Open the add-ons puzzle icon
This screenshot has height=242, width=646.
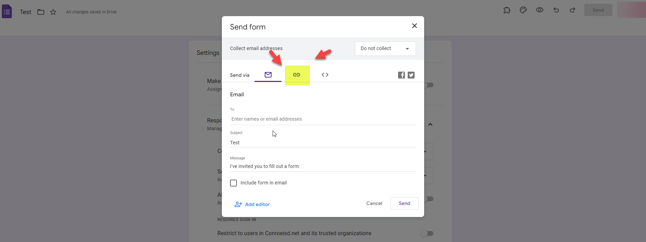tap(507, 10)
